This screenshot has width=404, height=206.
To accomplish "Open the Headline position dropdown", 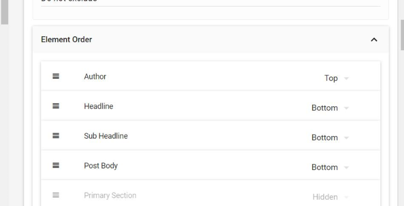I will 346,108.
